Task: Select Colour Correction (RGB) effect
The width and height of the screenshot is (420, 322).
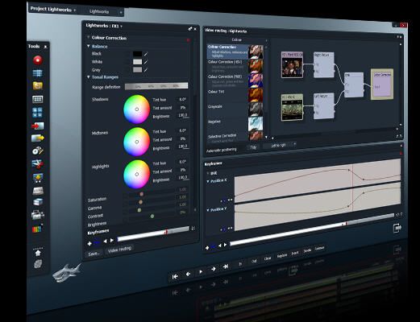Action: (x=235, y=80)
